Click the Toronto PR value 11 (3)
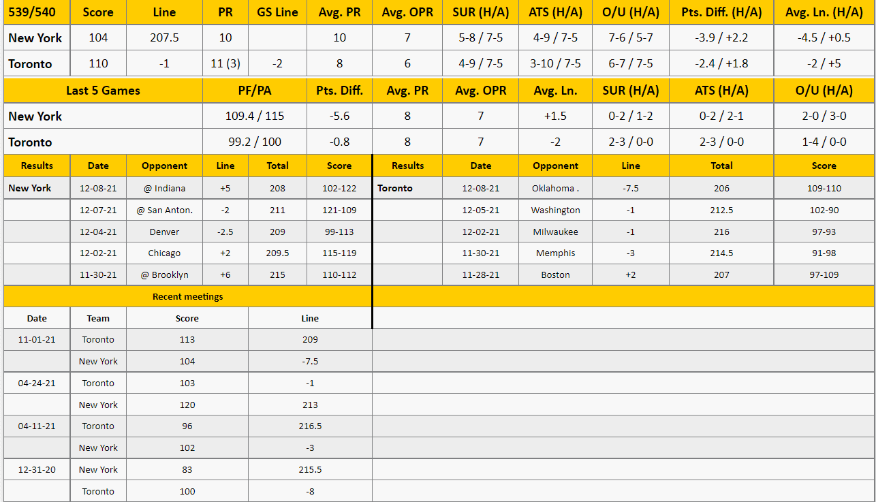 tap(225, 63)
